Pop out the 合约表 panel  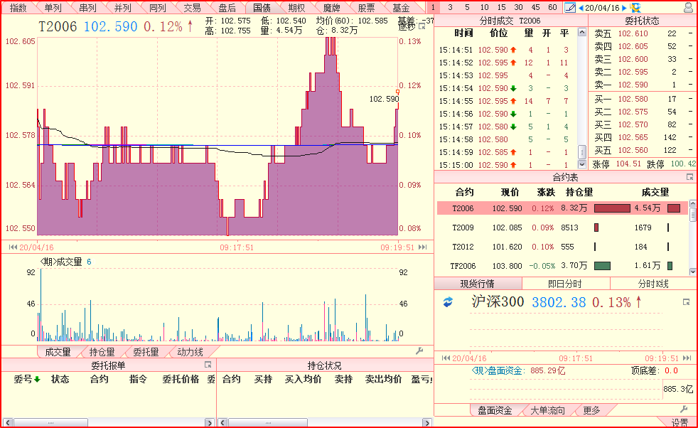pos(689,177)
